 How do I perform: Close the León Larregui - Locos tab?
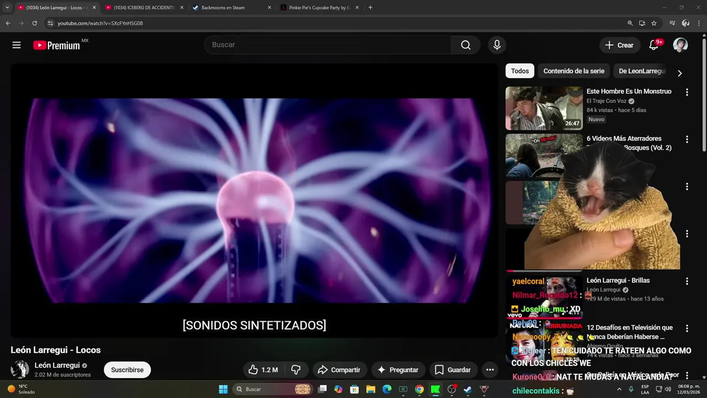coord(94,8)
